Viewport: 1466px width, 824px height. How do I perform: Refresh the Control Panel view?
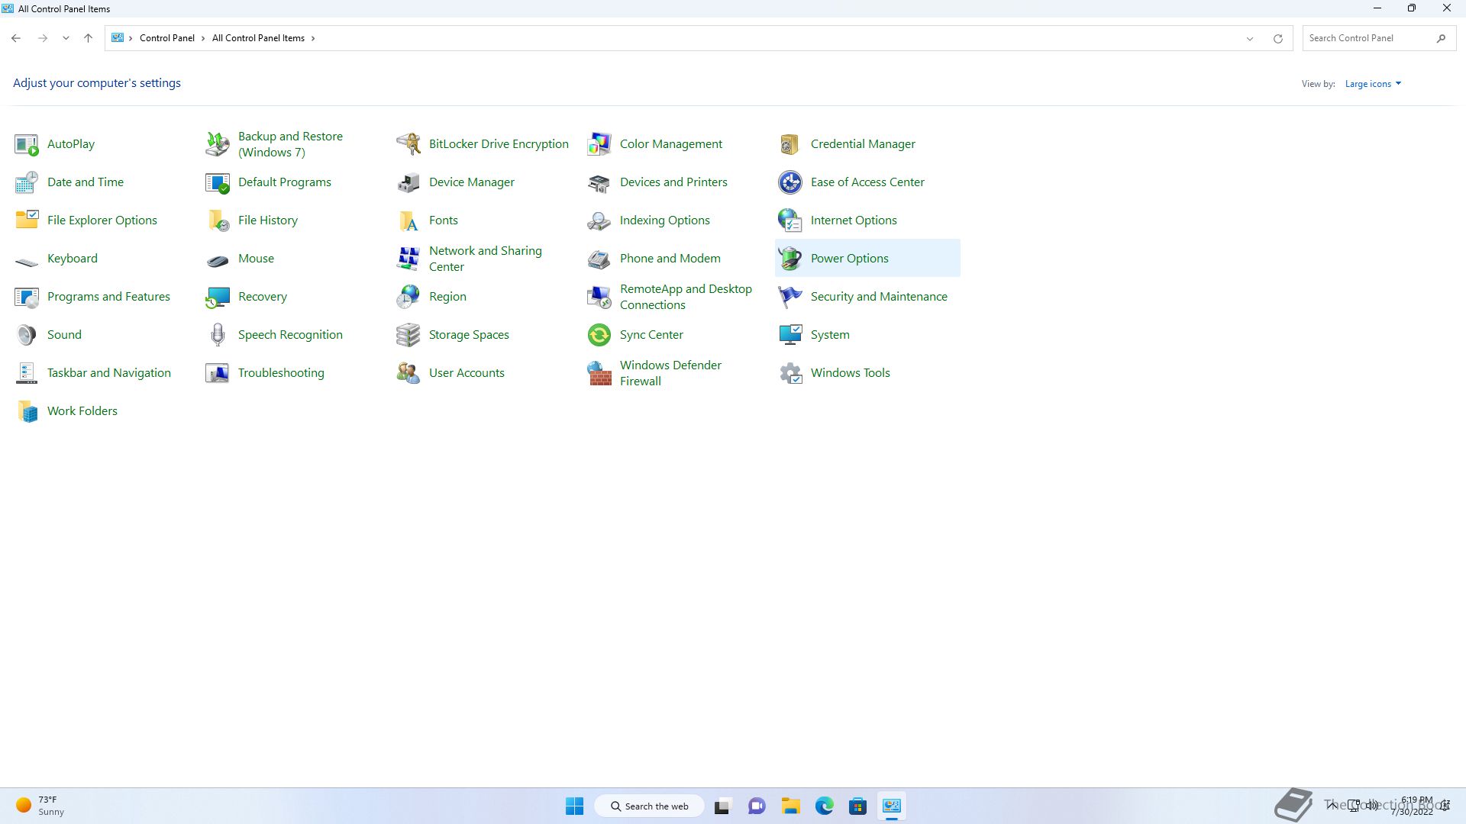coord(1277,38)
